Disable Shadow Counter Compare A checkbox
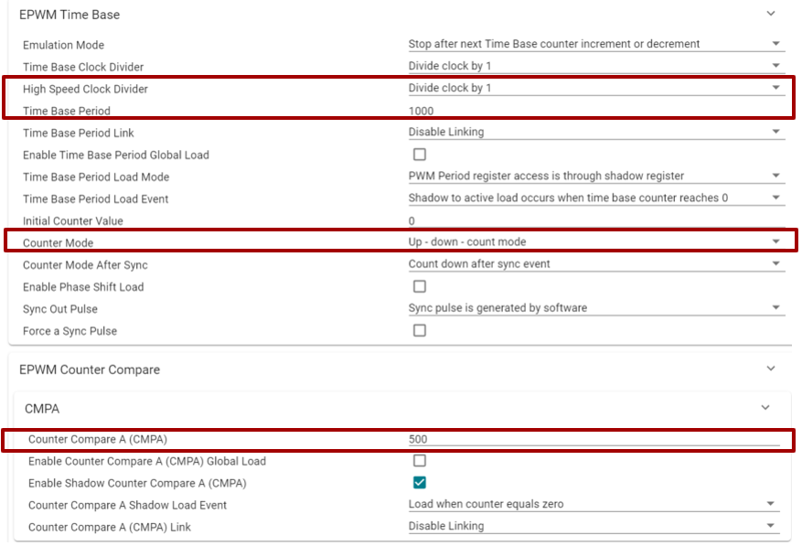 point(420,483)
